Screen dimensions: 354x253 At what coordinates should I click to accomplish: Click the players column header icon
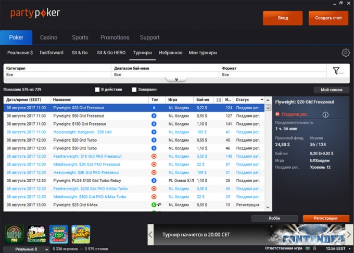[219, 100]
